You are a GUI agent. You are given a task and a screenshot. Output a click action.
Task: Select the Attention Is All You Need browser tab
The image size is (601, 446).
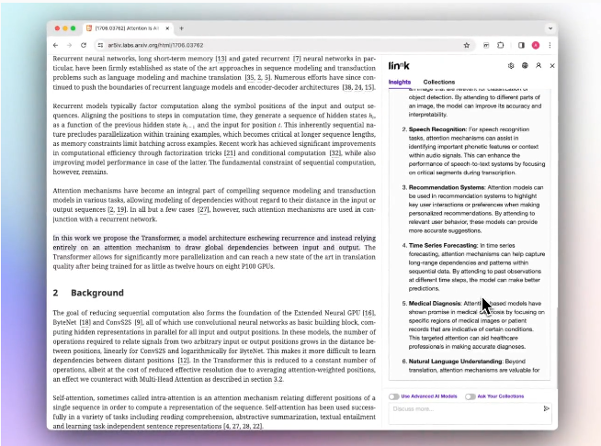pos(129,28)
